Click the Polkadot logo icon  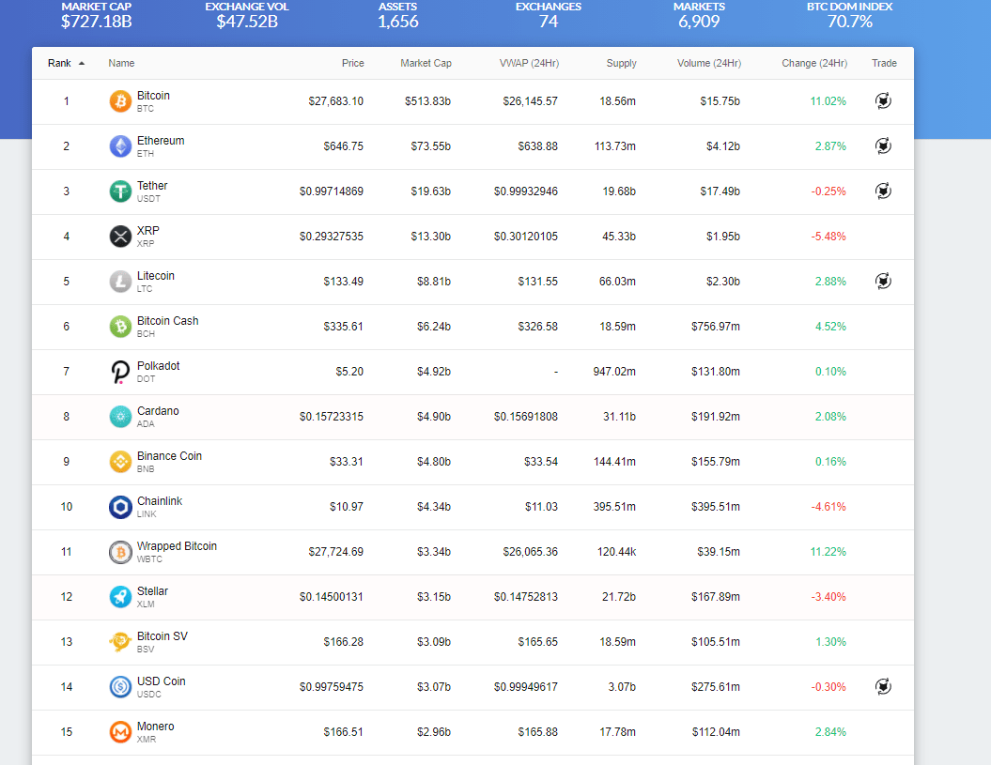tap(120, 372)
